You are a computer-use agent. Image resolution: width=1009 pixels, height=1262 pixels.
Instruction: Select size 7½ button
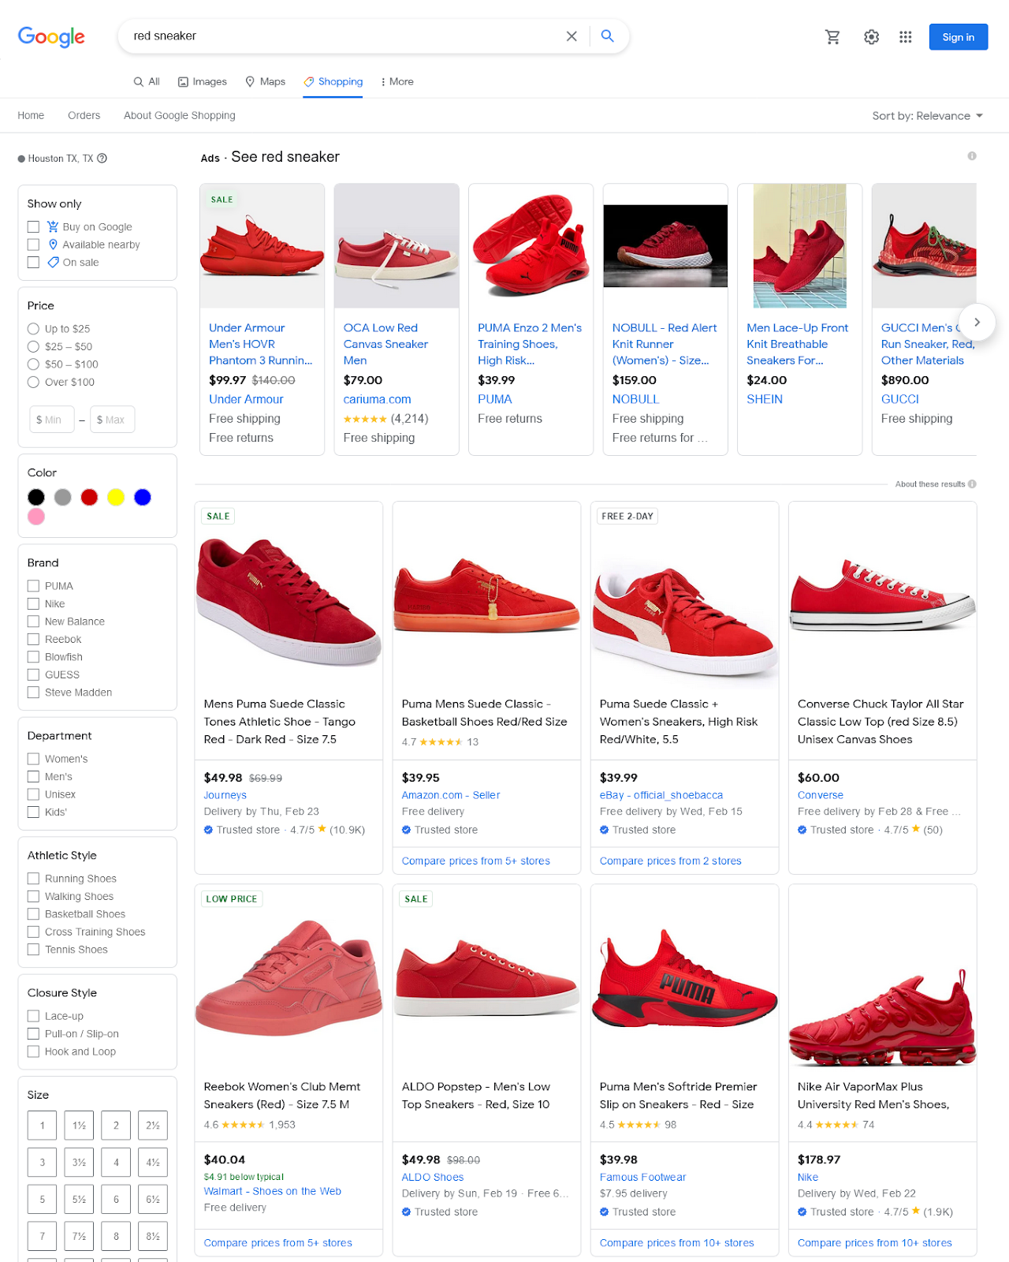(79, 1236)
